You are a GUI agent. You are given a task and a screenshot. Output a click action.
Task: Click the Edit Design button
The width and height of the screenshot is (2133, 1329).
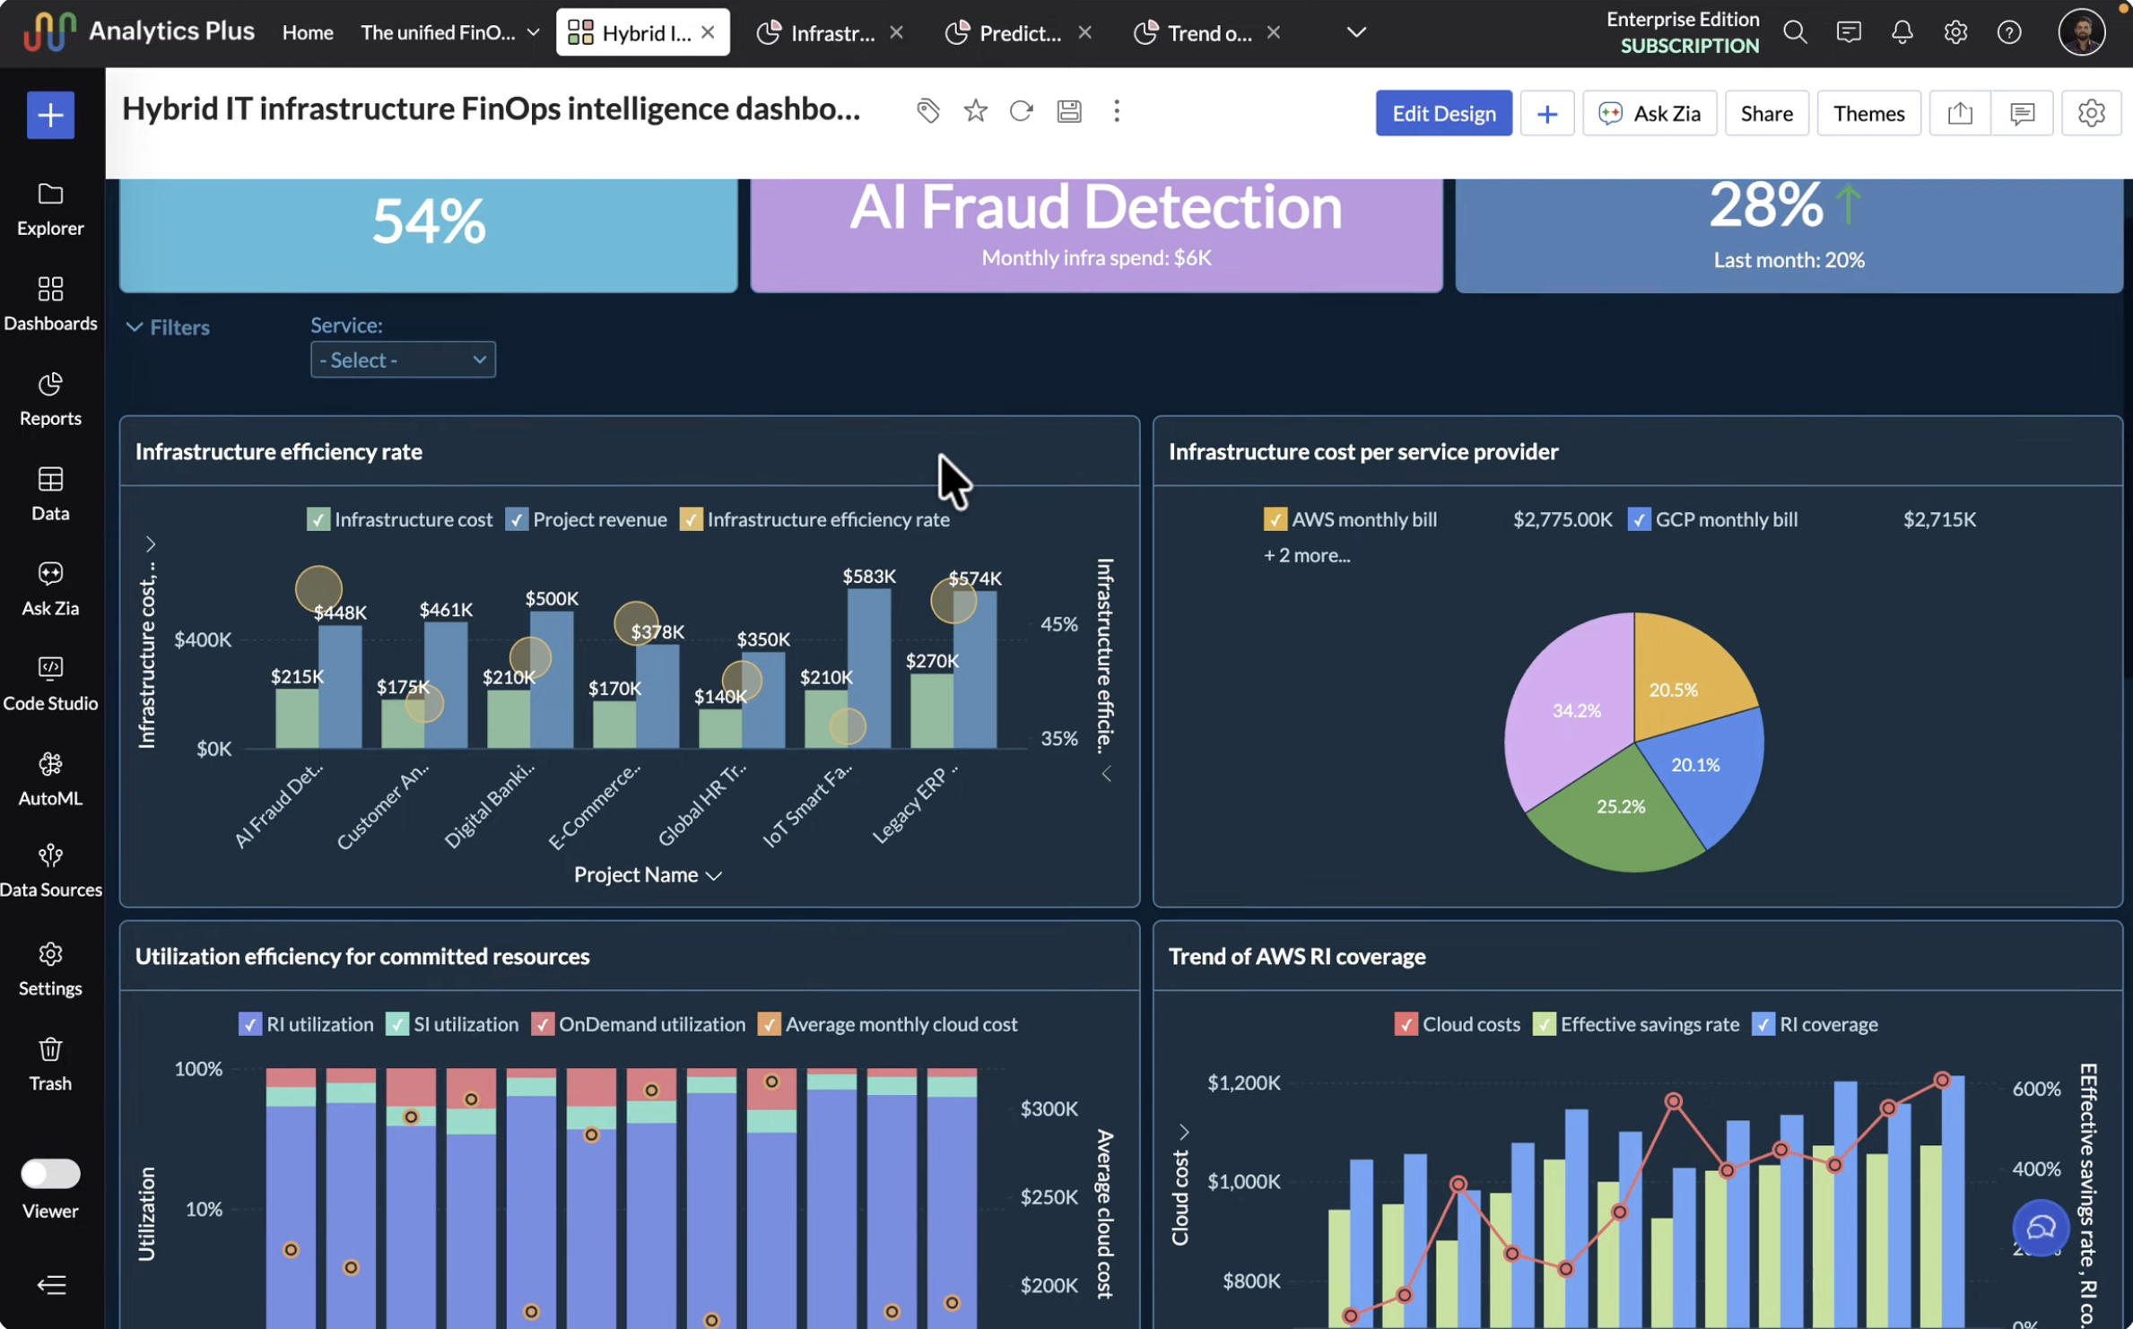pos(1443,113)
